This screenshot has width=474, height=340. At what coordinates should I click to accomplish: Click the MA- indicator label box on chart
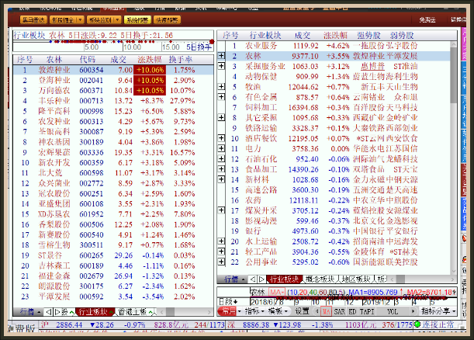(x=277, y=292)
